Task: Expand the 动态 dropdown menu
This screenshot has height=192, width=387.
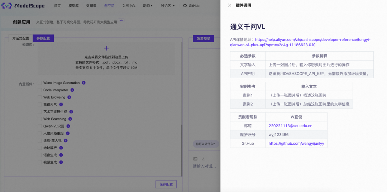Action: click(x=148, y=6)
